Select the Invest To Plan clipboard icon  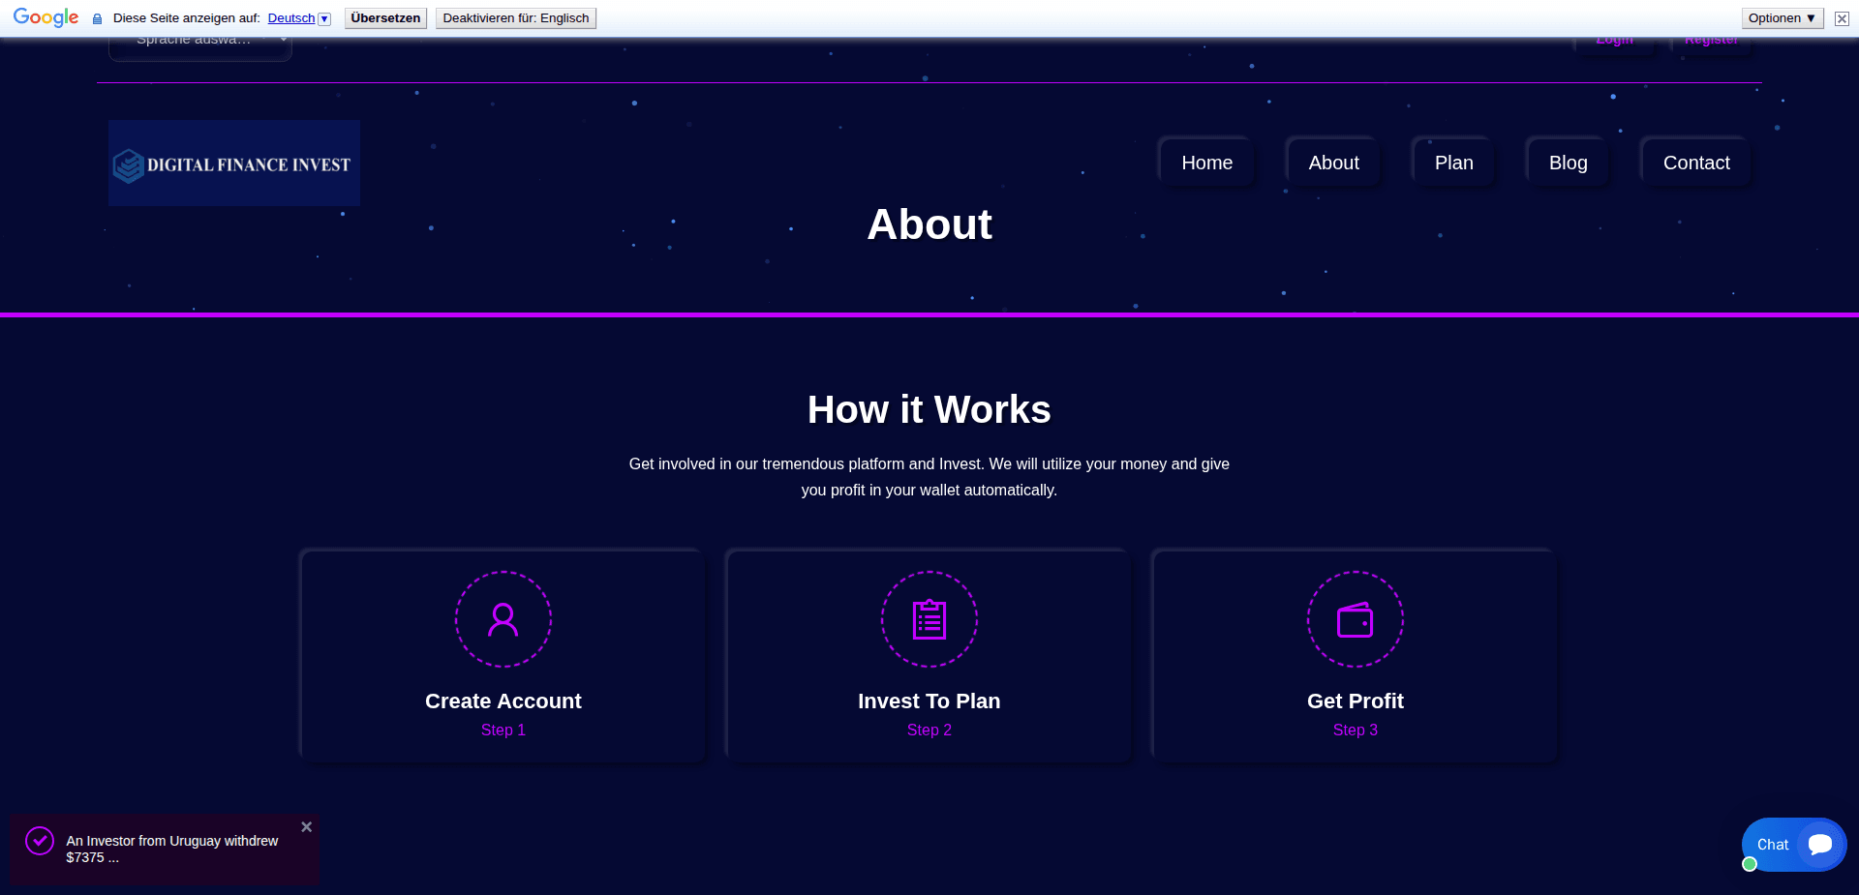coord(929,619)
